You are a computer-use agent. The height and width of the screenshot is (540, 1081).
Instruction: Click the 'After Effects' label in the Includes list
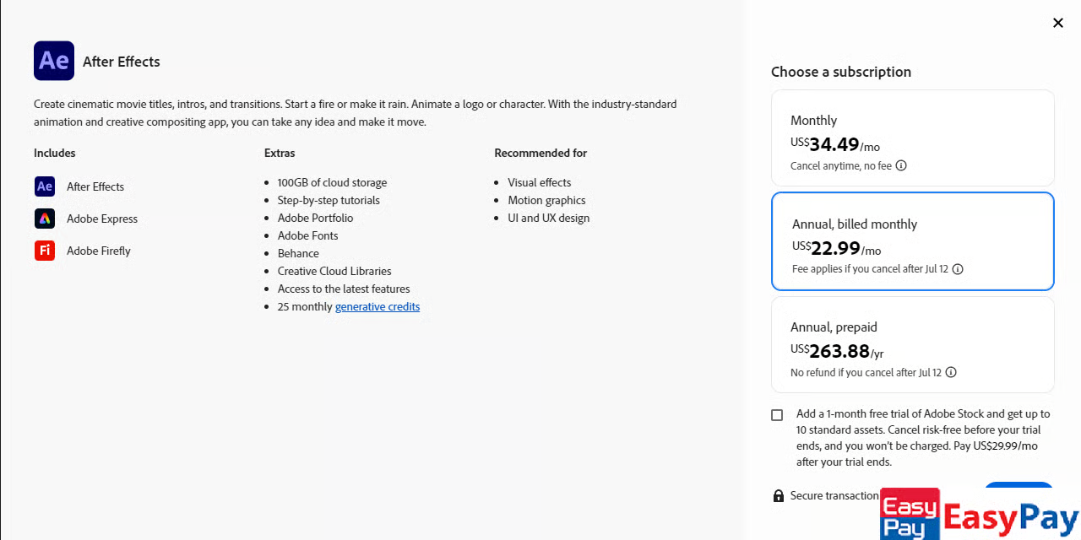95,186
